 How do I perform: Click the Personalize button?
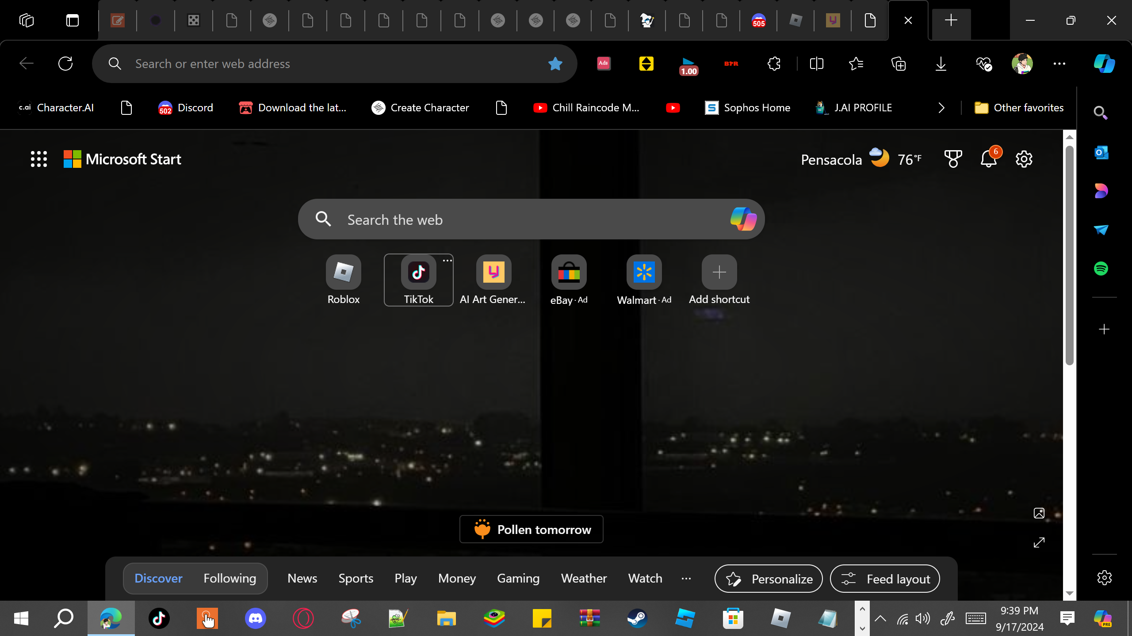pyautogui.click(x=769, y=579)
